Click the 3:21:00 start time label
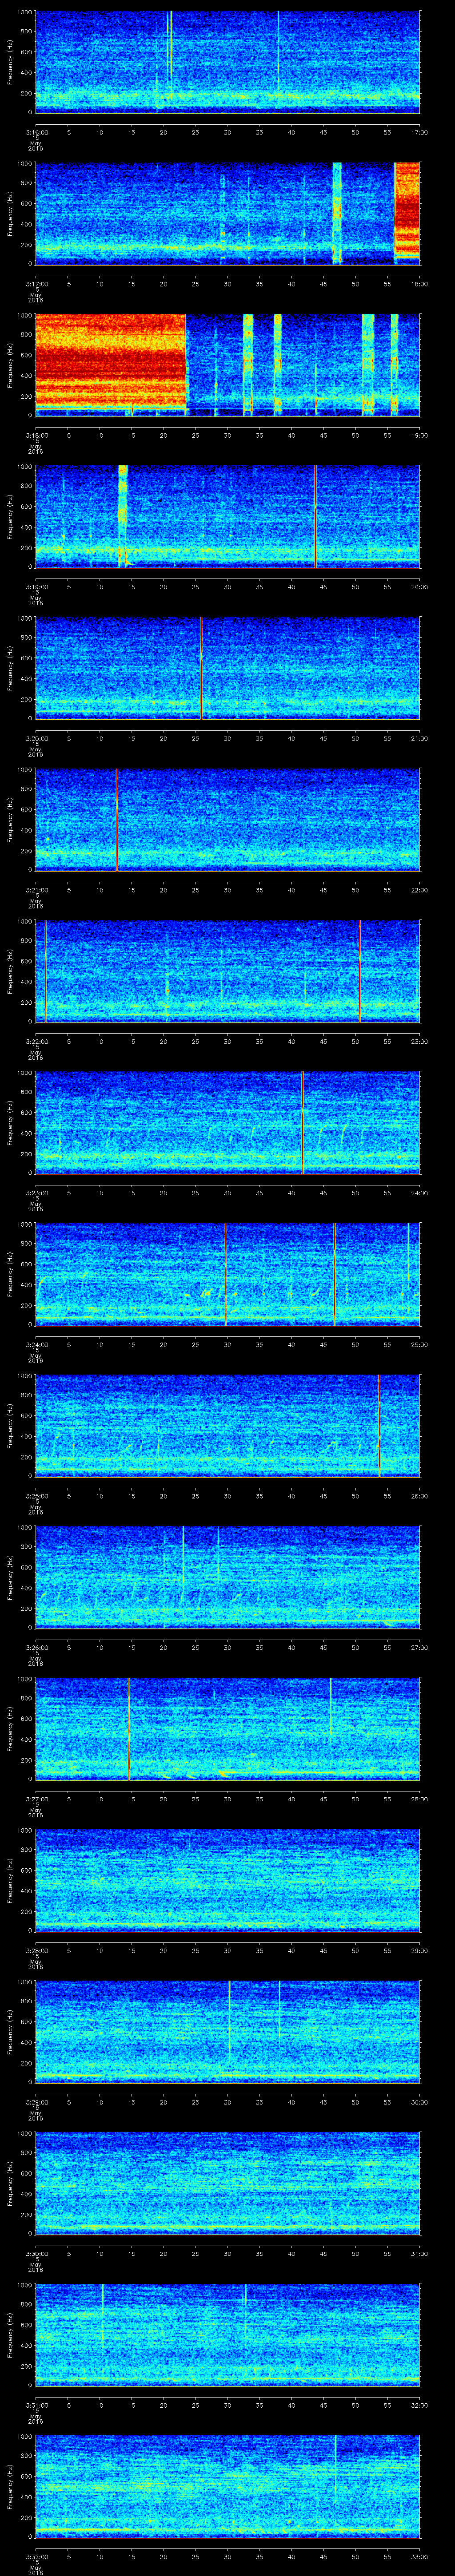This screenshot has width=455, height=2576. tap(36, 890)
